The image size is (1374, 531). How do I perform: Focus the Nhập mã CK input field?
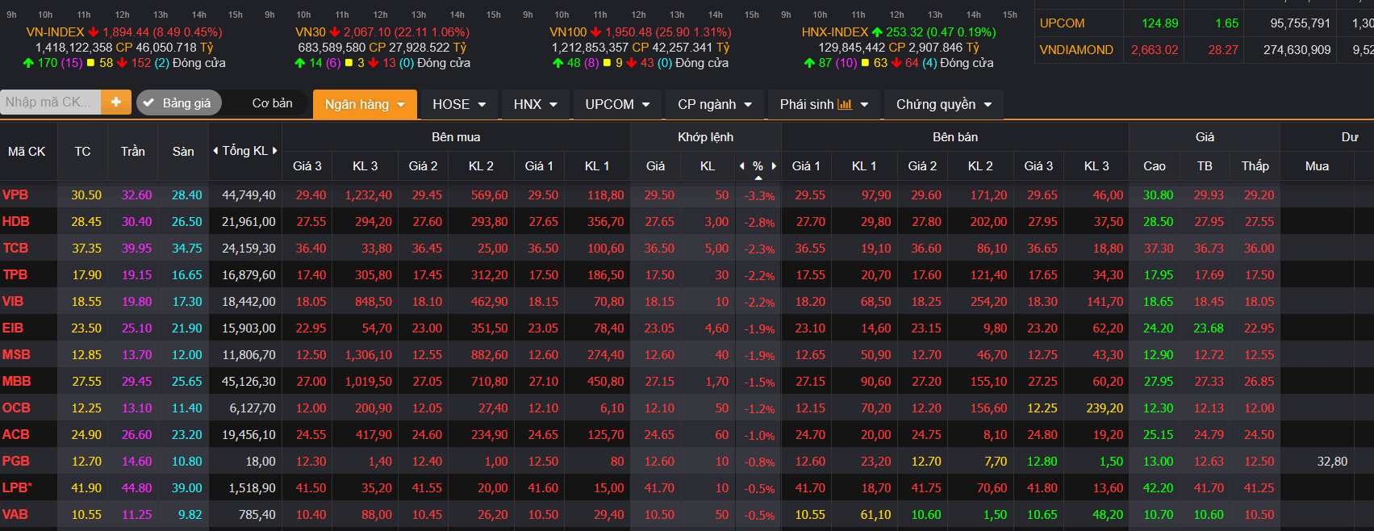click(x=50, y=102)
